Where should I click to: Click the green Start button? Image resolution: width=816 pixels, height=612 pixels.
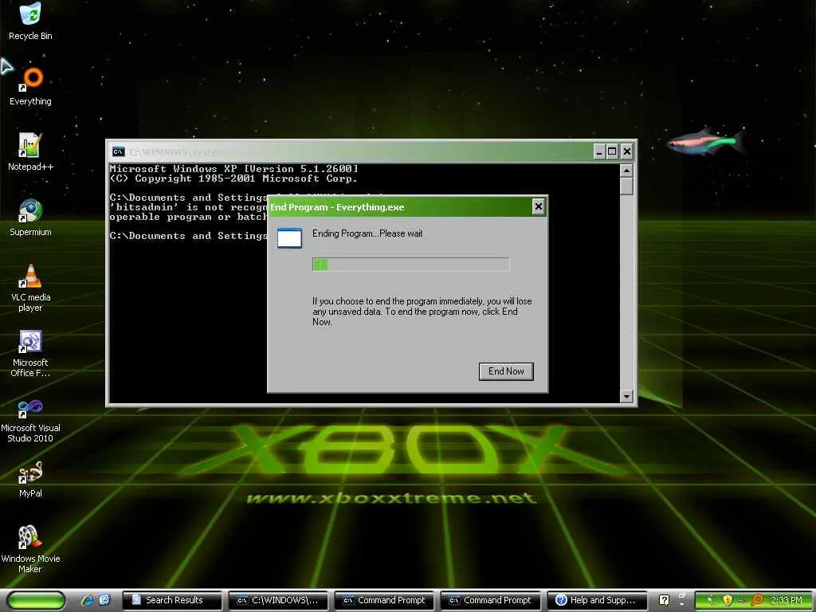click(x=37, y=600)
